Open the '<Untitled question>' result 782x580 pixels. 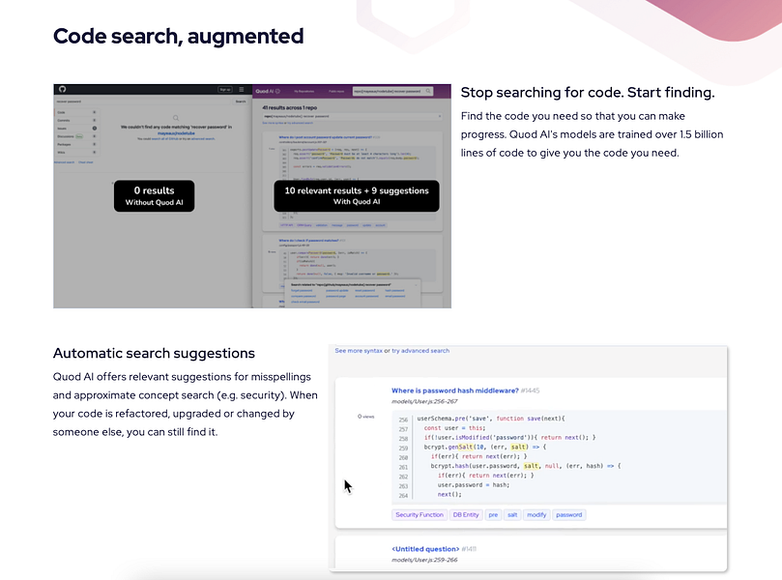[425, 549]
